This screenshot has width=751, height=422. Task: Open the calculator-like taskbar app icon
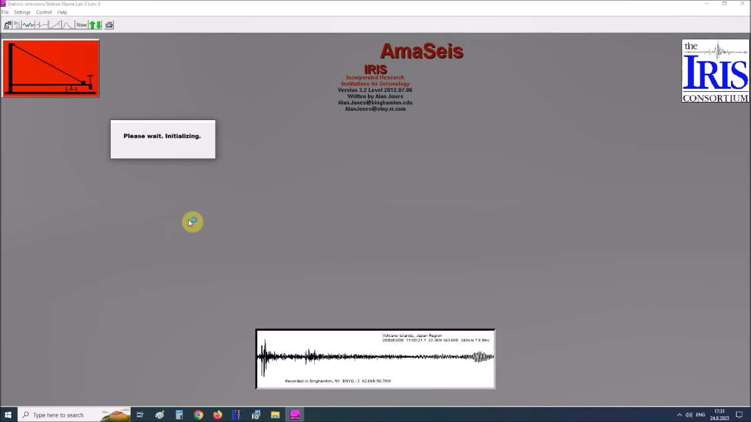(x=179, y=414)
